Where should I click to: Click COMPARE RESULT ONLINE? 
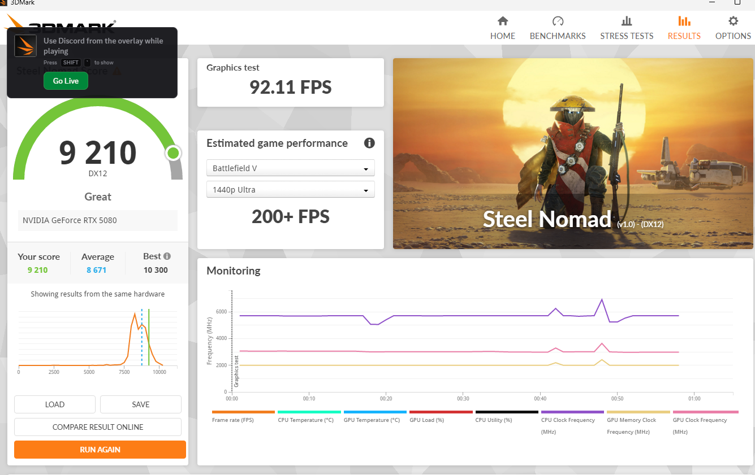[98, 427]
